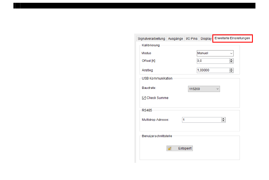Viewport: 269px width, 180px height.
Task: Toggle the Check Summe checkbox
Action: tap(144, 98)
